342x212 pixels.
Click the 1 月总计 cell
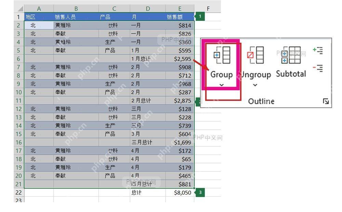(148, 59)
